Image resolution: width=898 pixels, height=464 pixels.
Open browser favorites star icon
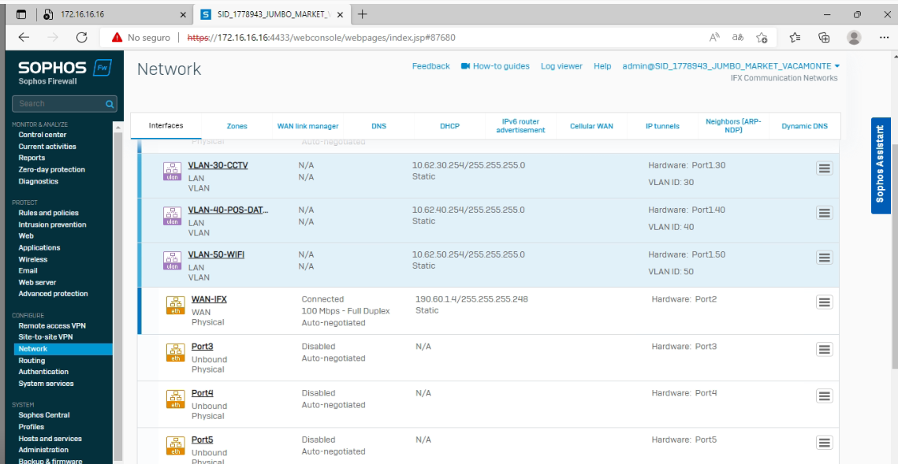[x=762, y=38]
